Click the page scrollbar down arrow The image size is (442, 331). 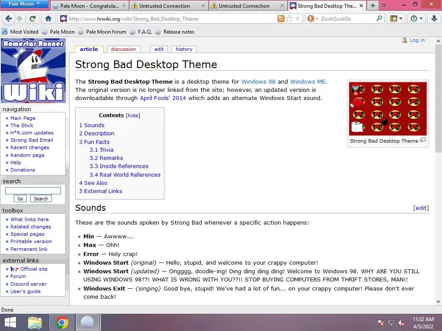coord(438,301)
